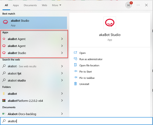Click the large akaBot Studio logo in preview pane
153x125 pixels.
110,23
